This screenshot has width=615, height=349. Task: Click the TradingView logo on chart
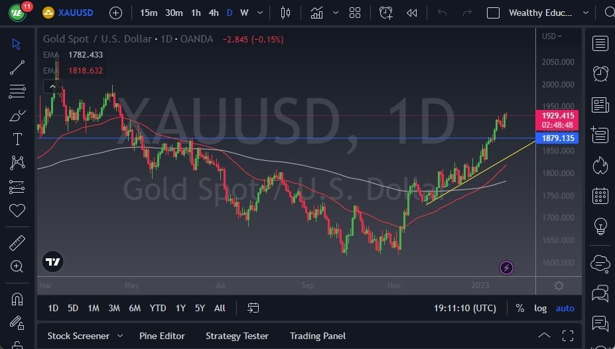[52, 262]
